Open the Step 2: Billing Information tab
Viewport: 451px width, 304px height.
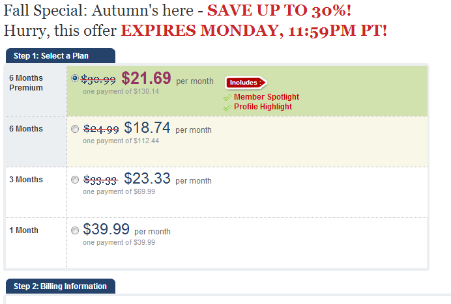point(60,286)
